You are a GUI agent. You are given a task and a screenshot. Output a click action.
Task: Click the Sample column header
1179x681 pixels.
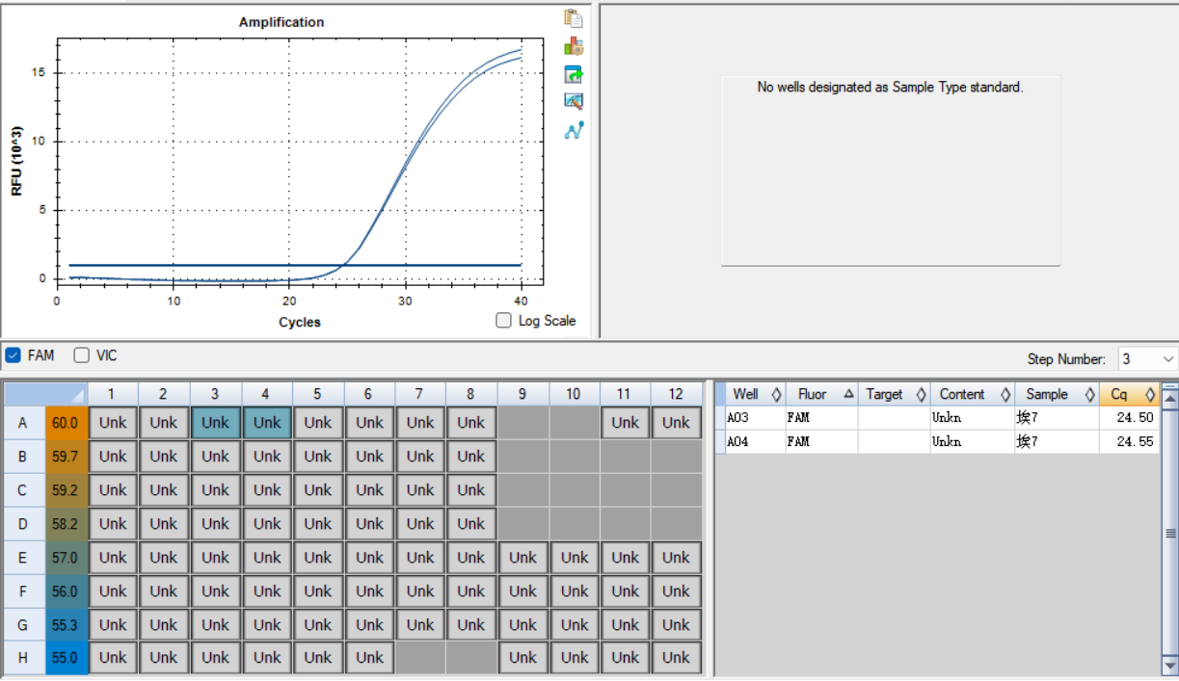pyautogui.click(x=1058, y=394)
